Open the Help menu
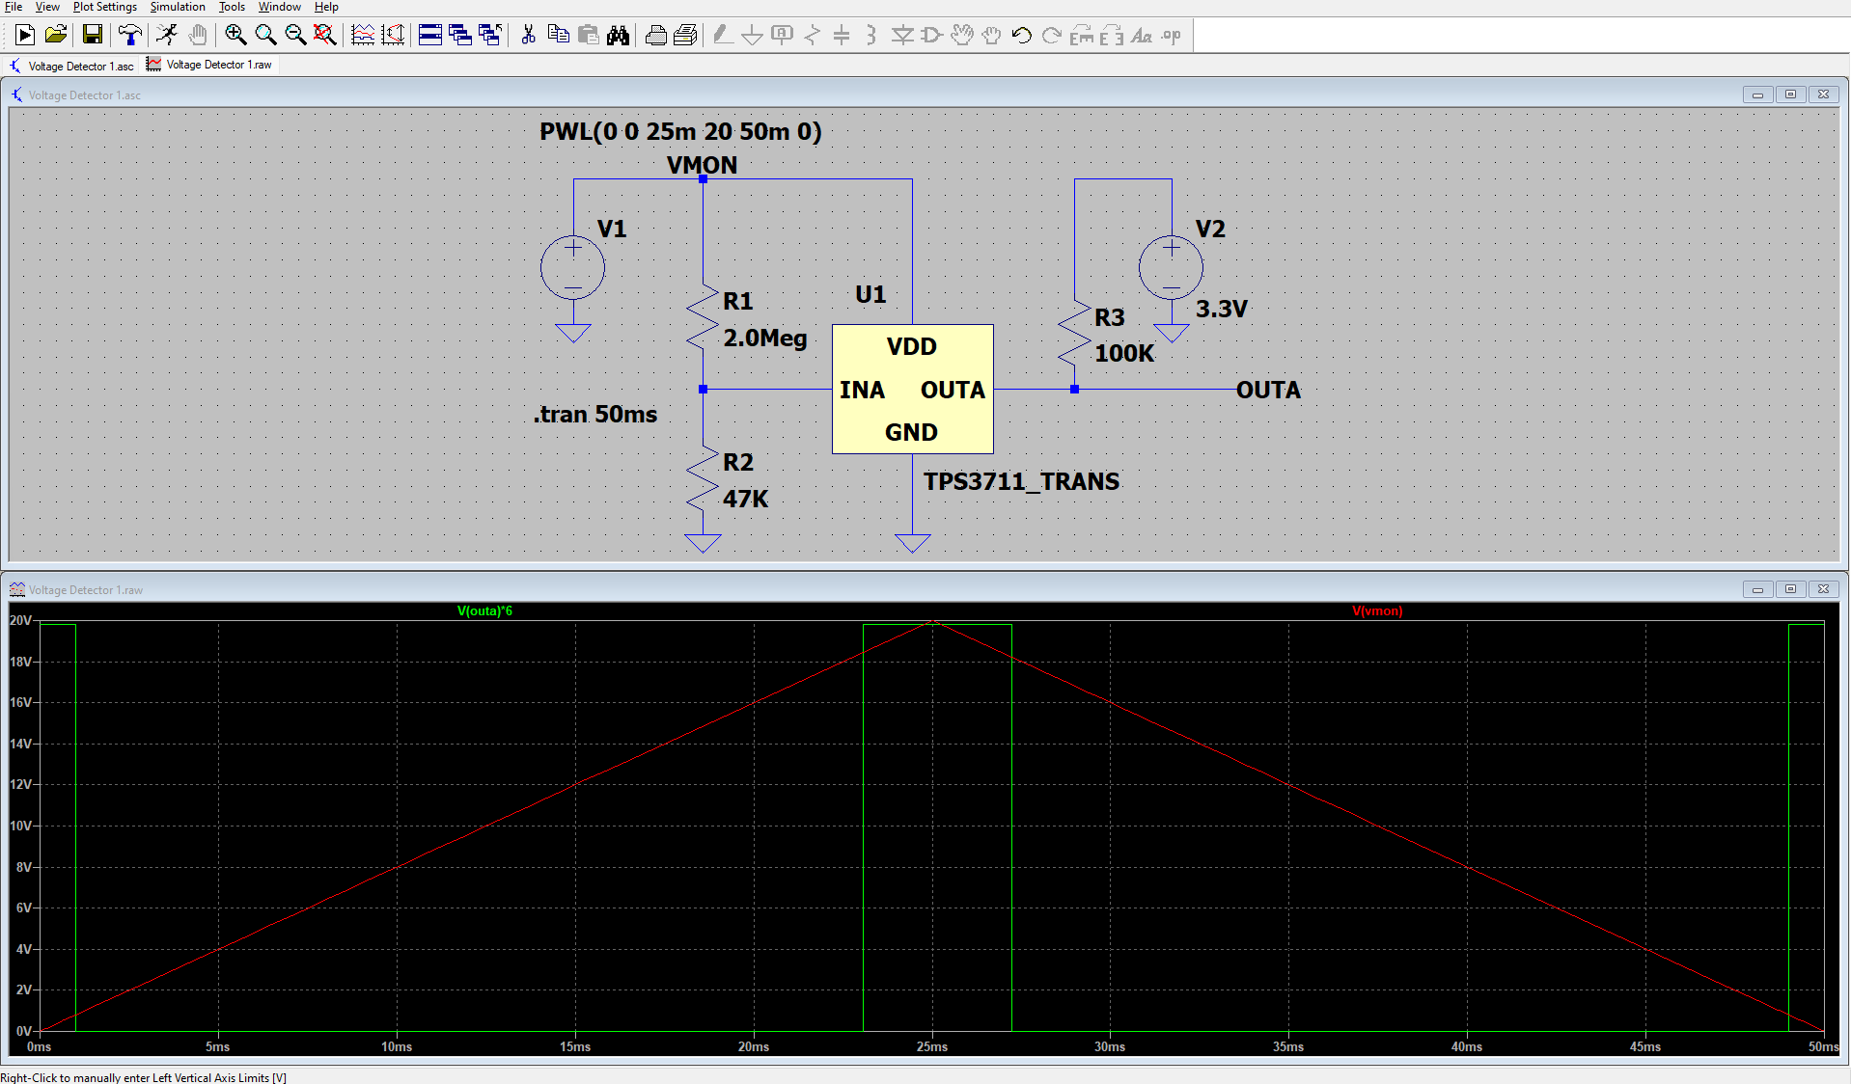1851x1084 pixels. pyautogui.click(x=326, y=7)
